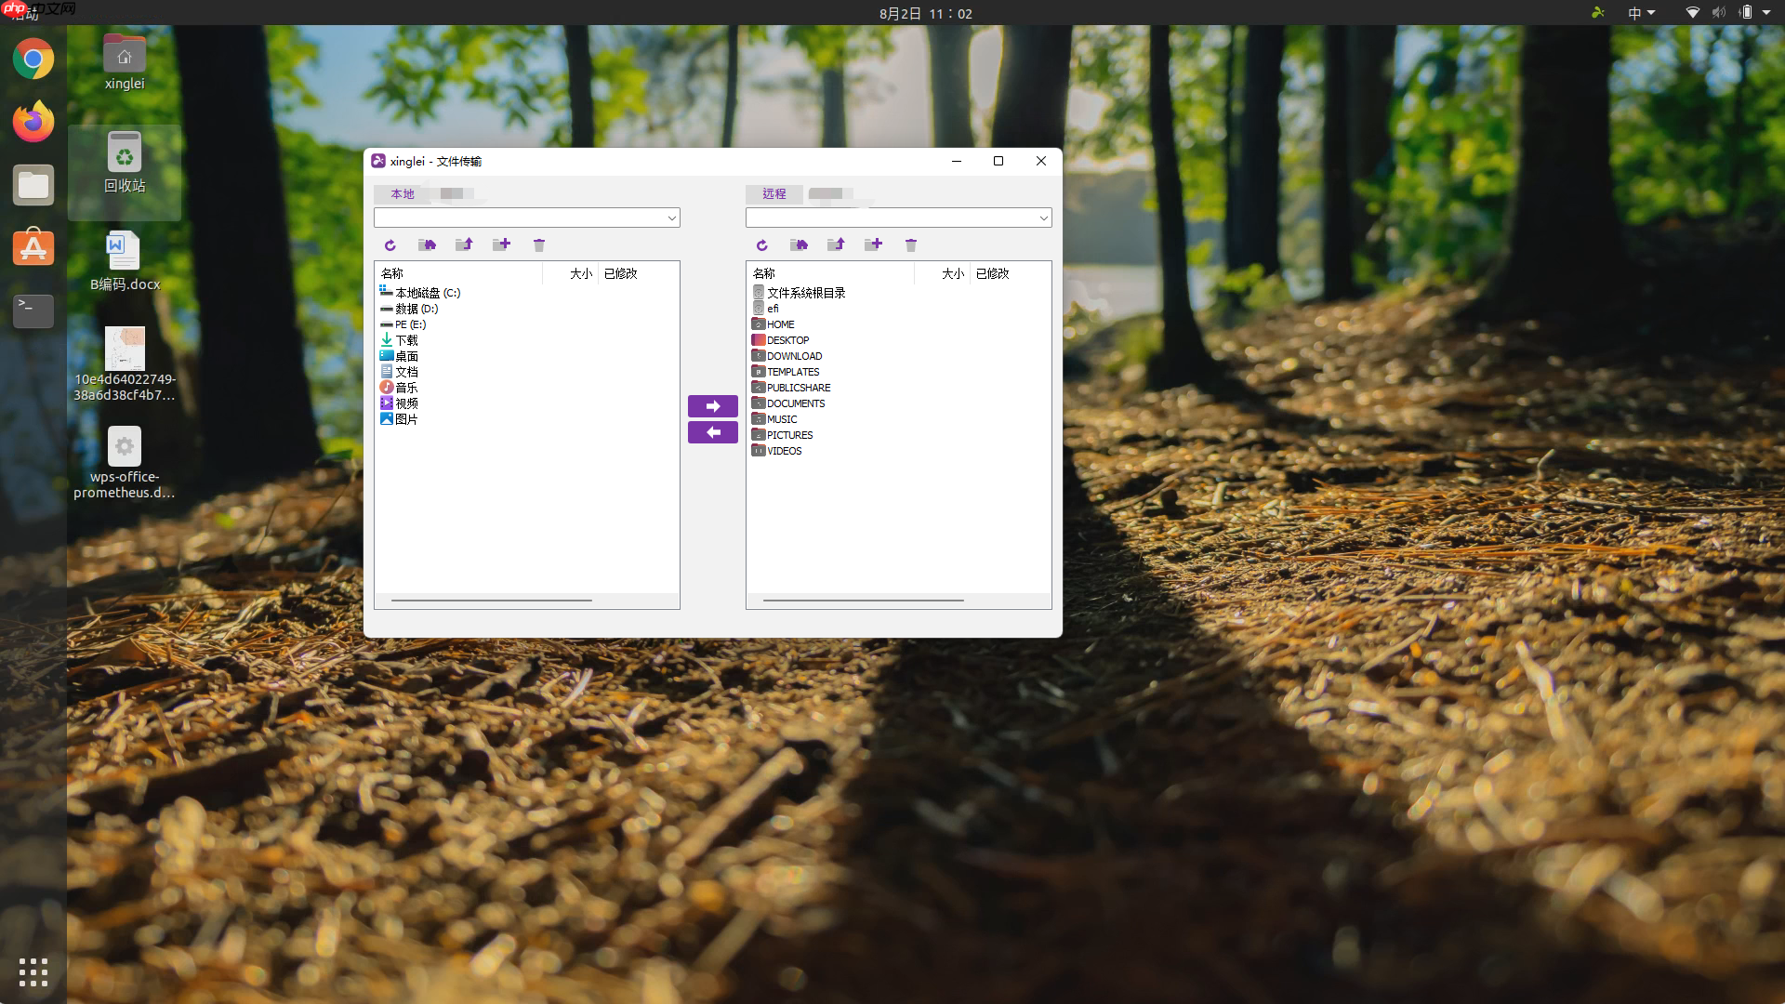Viewport: 1785px width, 1004px height.
Task: Go to local home folder
Action: [x=428, y=245]
